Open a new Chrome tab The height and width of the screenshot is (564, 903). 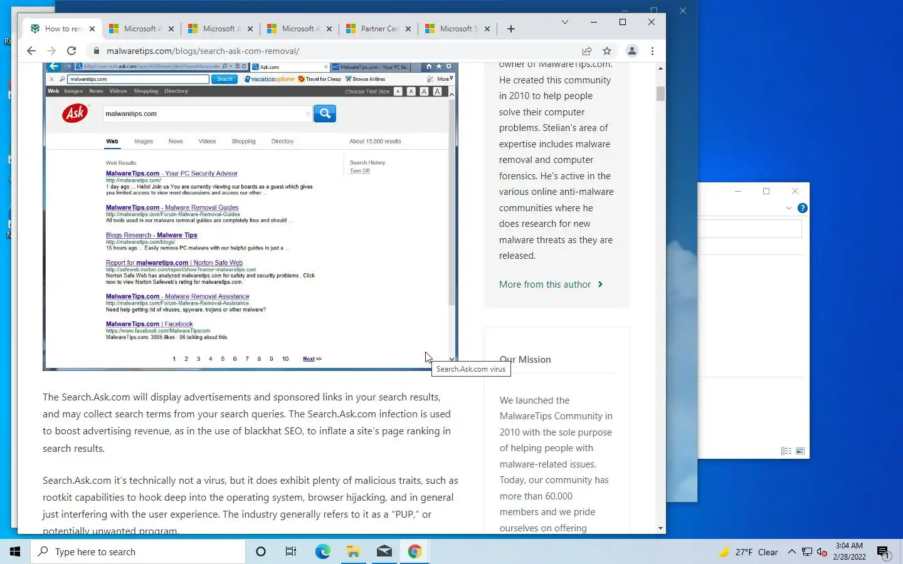[x=511, y=29]
